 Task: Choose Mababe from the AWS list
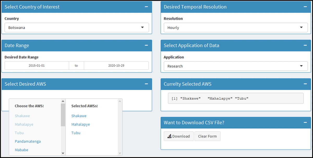pyautogui.click(x=21, y=150)
